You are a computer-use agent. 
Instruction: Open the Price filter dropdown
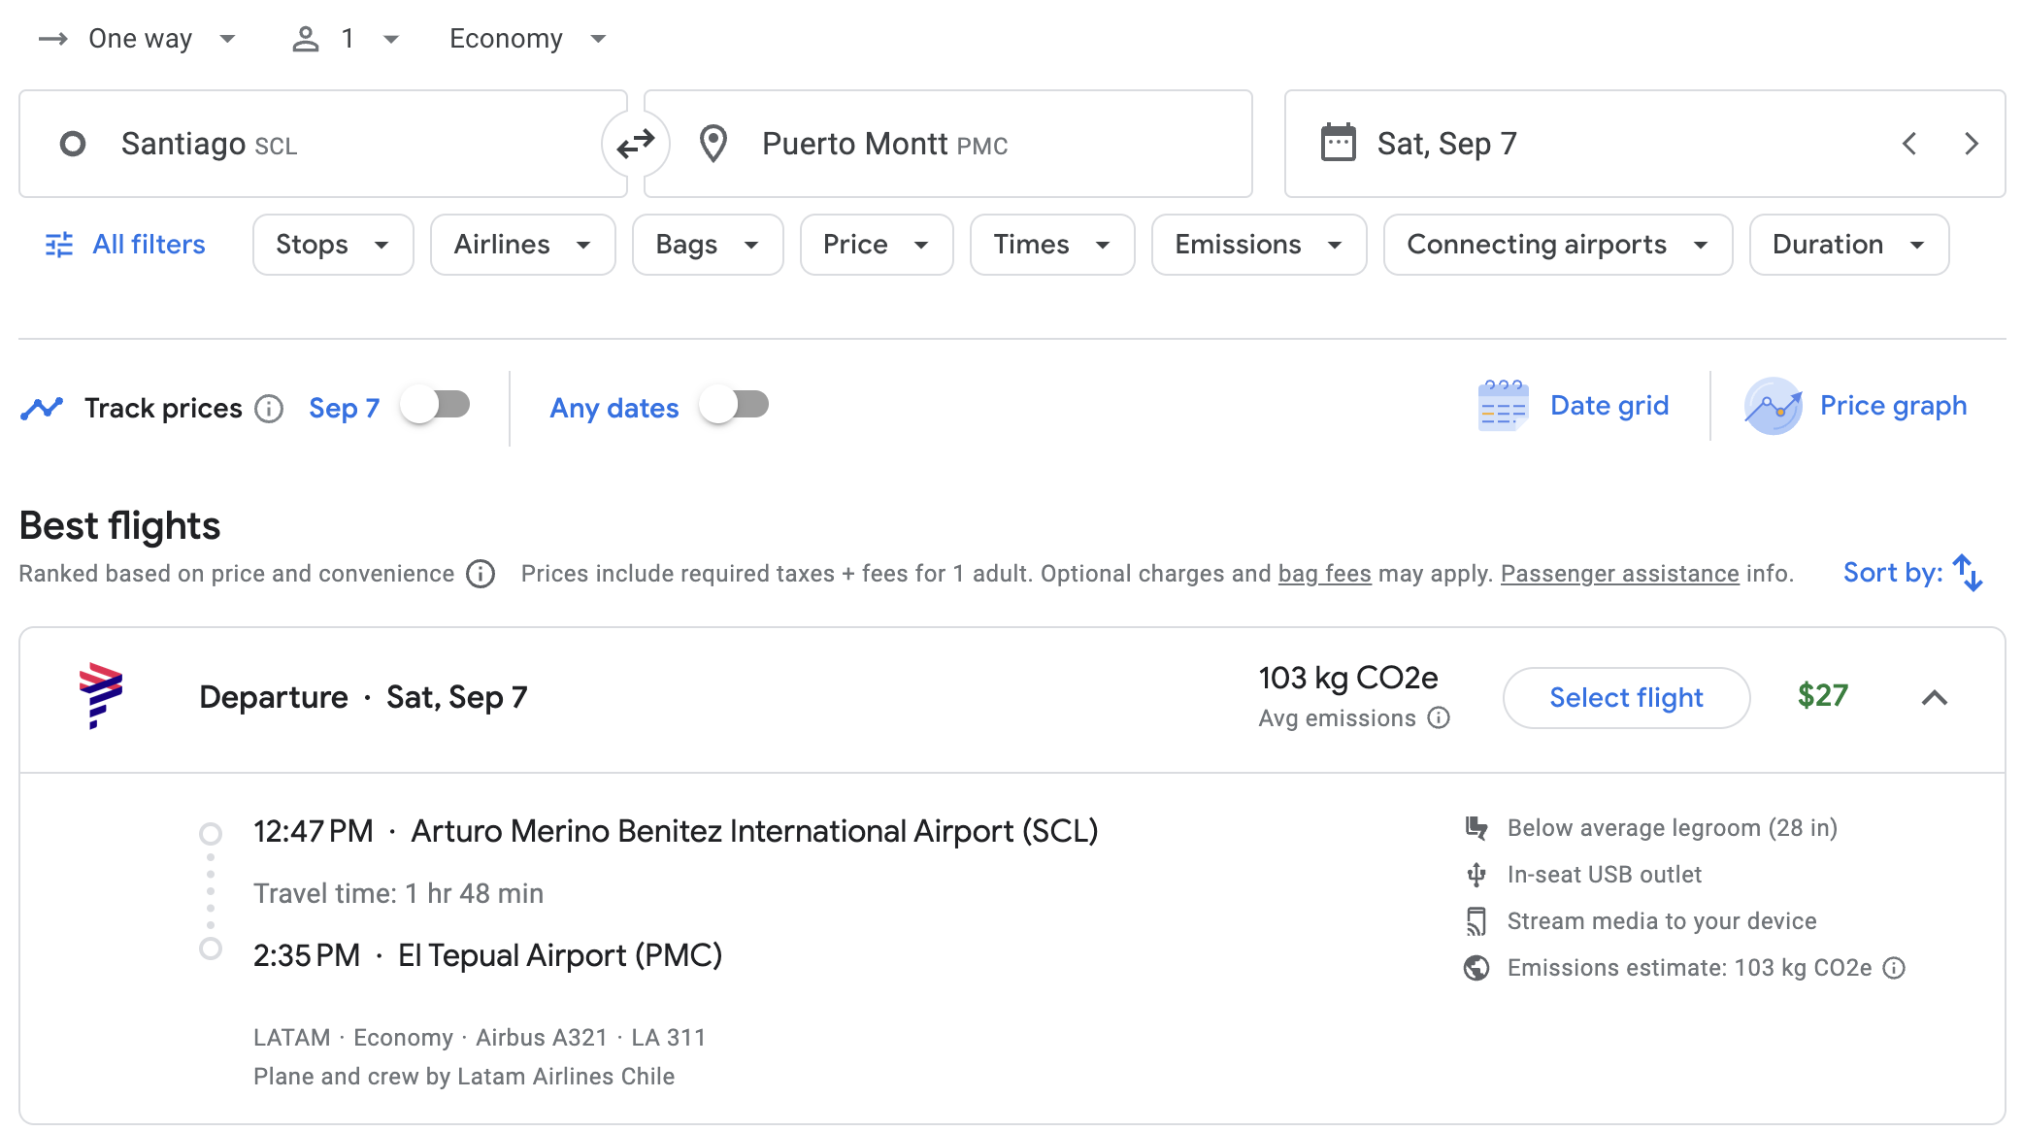tap(877, 245)
